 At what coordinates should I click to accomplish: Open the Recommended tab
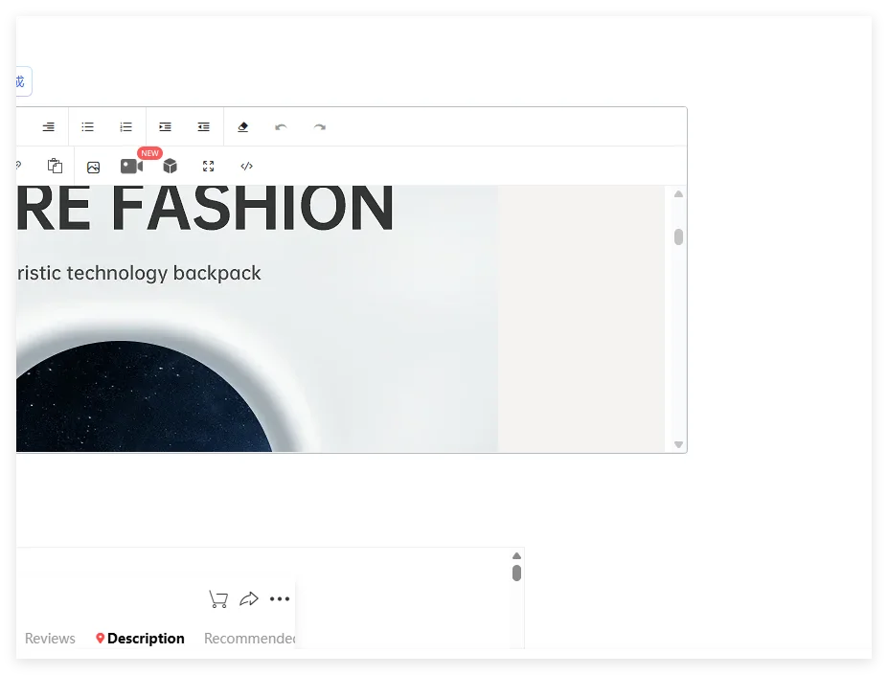pos(250,639)
